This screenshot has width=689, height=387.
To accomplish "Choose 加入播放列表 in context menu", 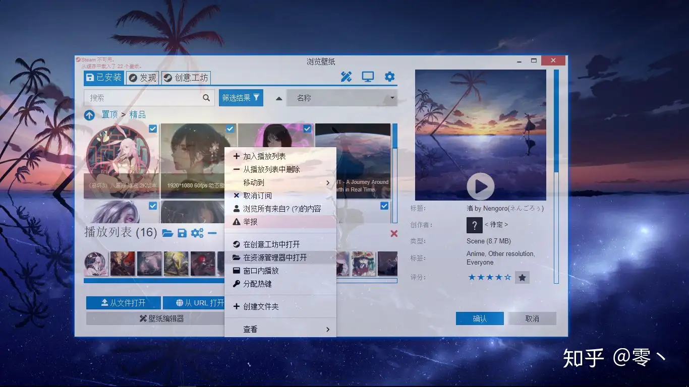I will click(x=280, y=156).
